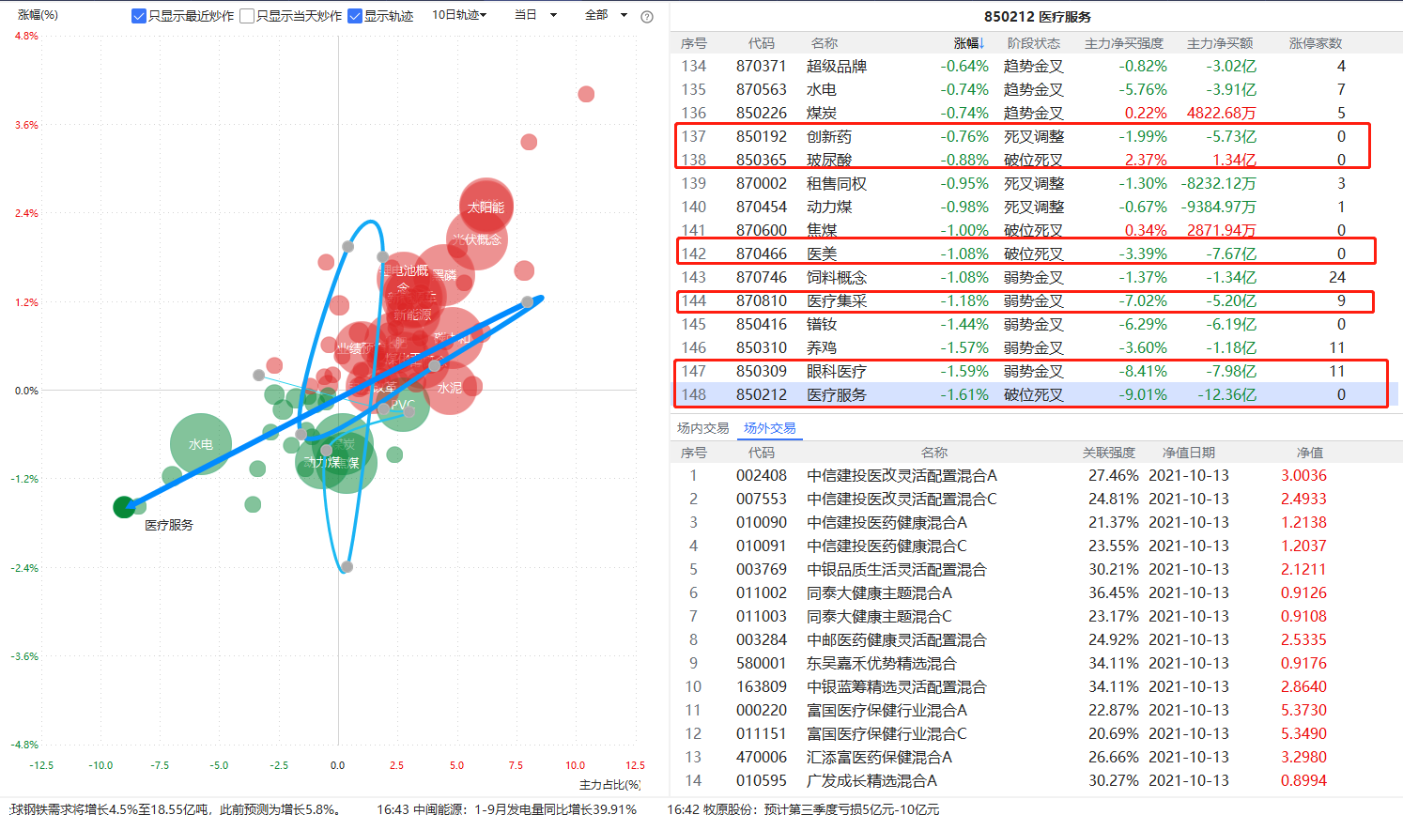Click the lowest gray trajectory point
This screenshot has height=815, width=1403.
[x=347, y=566]
